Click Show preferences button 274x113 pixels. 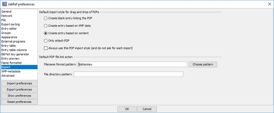pyautogui.click(x=19, y=96)
